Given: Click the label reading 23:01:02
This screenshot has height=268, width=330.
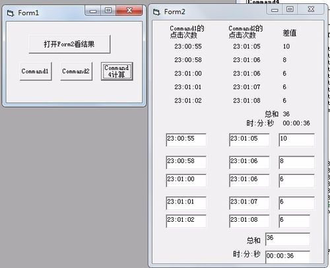Looking at the screenshot, I should (188, 100).
